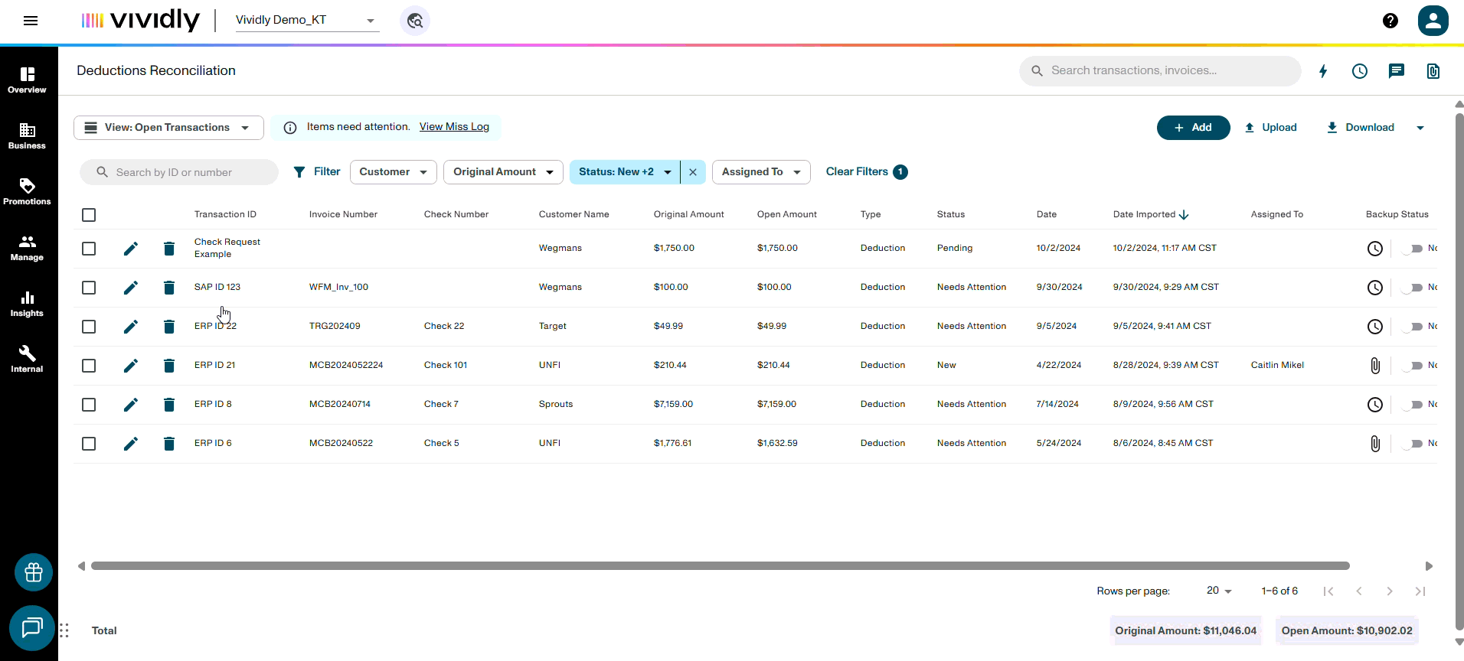
Task: Edit the SAP ID 123 transaction
Action: point(131,288)
